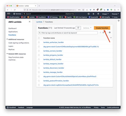Select checkbox for lambda_joingame_handler
Screen dimensions: 126x116
click(39, 55)
